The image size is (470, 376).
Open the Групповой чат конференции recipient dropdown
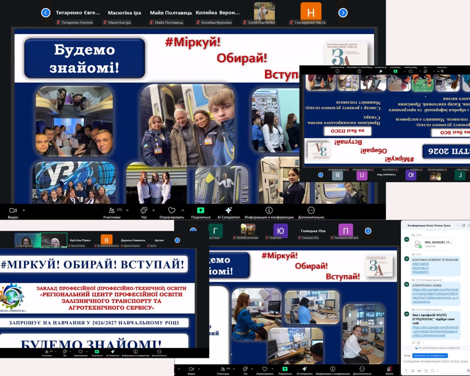tap(430, 355)
